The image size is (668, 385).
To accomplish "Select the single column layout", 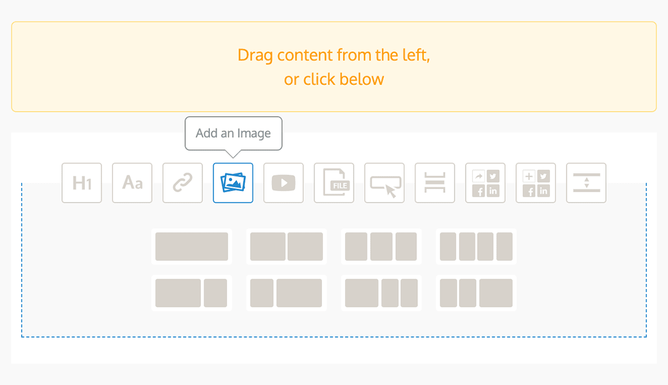I will coord(191,246).
